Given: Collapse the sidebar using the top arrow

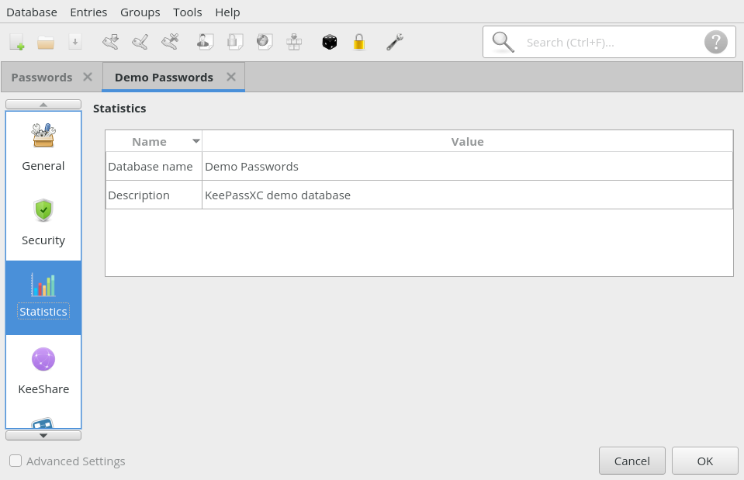Looking at the screenshot, I should point(43,104).
